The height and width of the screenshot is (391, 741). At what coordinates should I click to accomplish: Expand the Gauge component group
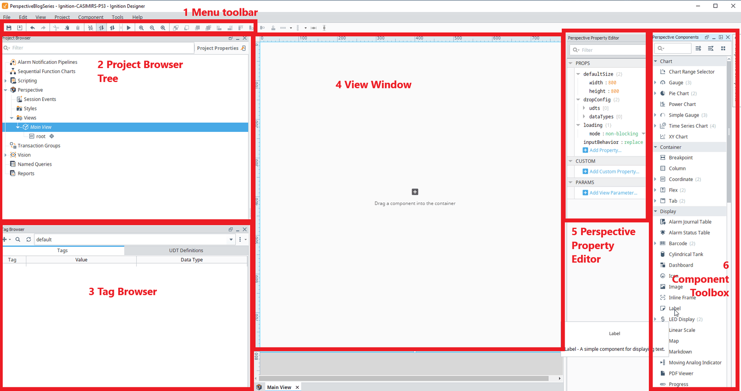click(x=655, y=82)
